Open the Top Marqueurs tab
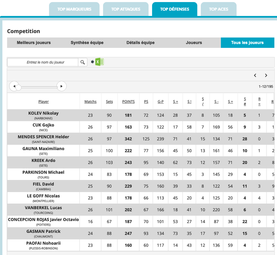 (74, 9)
